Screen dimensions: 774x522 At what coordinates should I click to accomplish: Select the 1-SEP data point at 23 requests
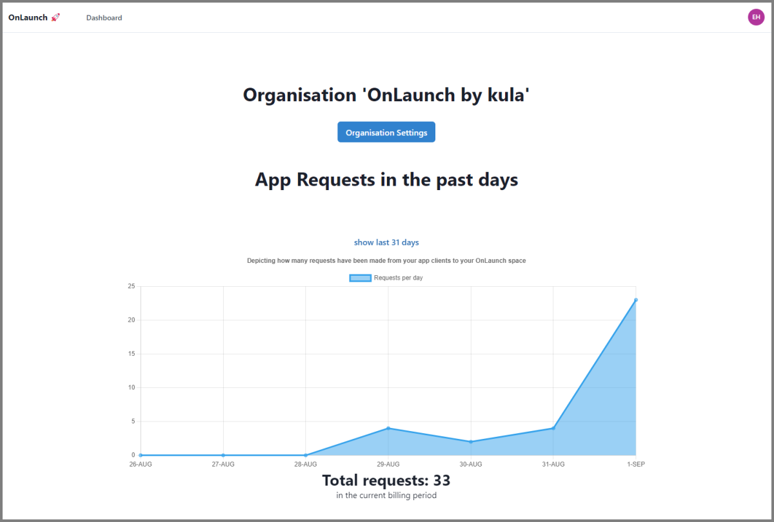click(636, 300)
